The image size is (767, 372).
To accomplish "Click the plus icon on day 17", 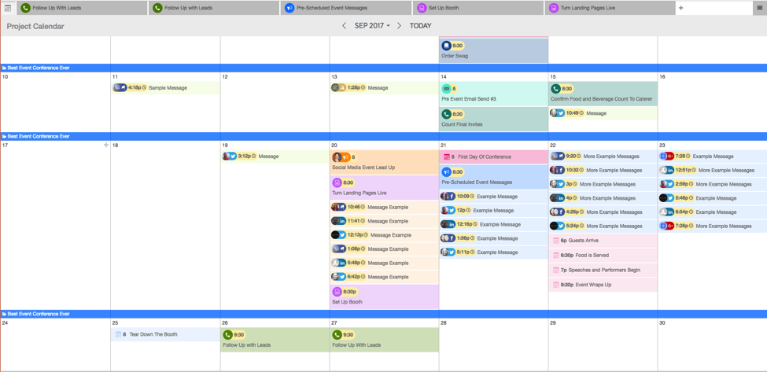I will coord(106,145).
